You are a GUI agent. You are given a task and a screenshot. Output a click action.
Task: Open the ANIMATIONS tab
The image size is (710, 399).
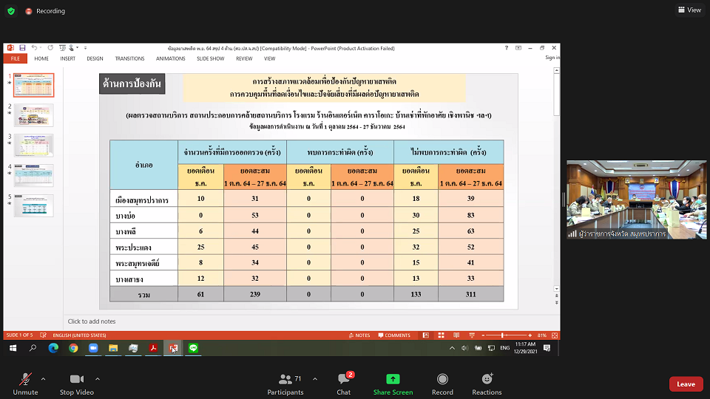[x=171, y=59]
